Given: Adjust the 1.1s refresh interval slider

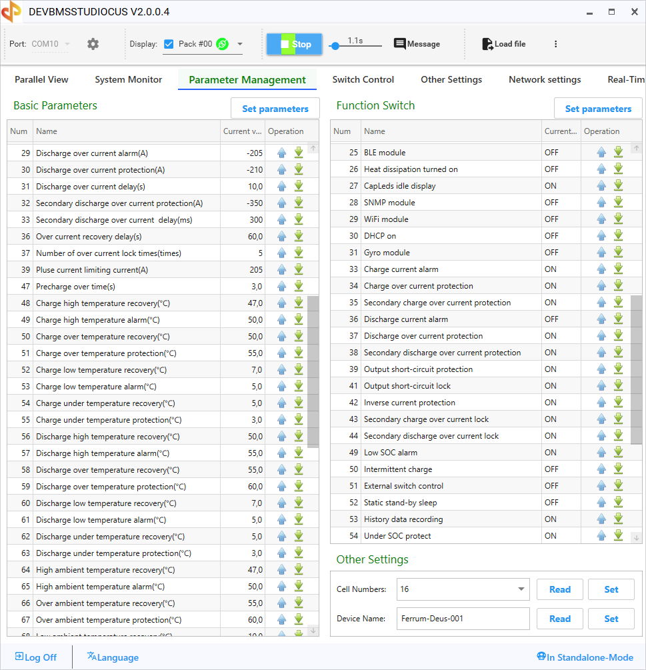Looking at the screenshot, I should point(335,46).
